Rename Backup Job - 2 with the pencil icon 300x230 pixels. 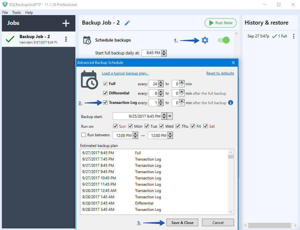(127, 23)
